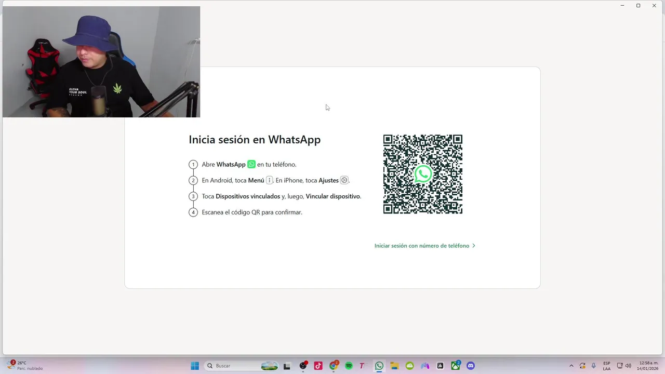Click the sync status tray icon
This screenshot has width=665, height=374.
coord(582,366)
